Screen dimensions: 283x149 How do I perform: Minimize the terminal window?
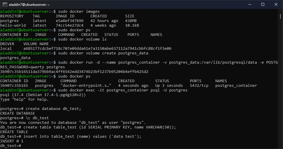click(x=250, y=5)
